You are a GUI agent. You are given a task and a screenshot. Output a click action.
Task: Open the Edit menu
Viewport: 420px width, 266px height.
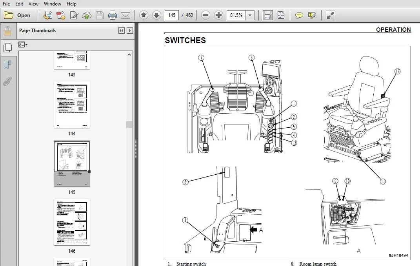19,4
